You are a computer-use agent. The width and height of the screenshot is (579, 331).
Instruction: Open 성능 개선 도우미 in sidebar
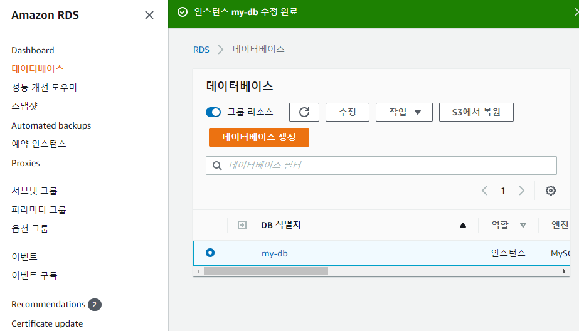tap(44, 88)
